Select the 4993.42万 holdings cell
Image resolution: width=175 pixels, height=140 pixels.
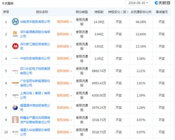[99, 83]
